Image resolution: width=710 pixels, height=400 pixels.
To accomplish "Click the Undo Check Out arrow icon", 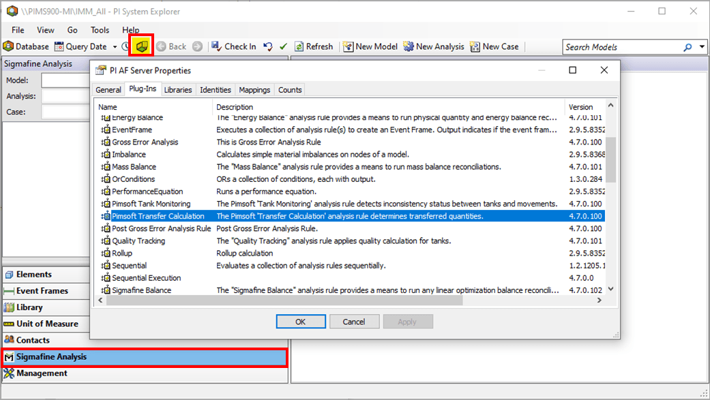I will click(x=268, y=46).
